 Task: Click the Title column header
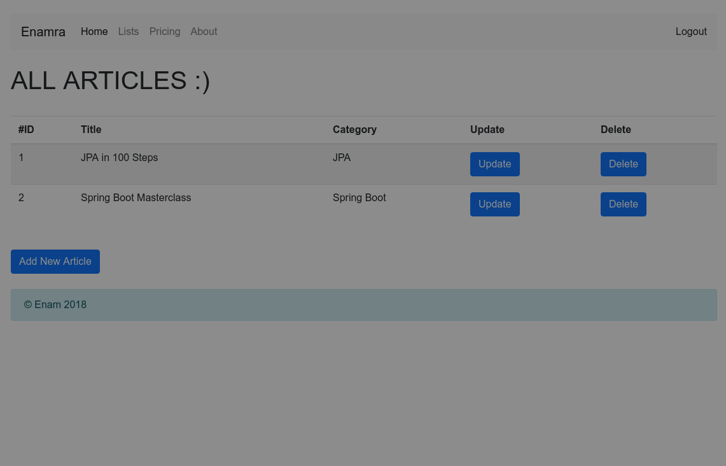pyautogui.click(x=91, y=130)
